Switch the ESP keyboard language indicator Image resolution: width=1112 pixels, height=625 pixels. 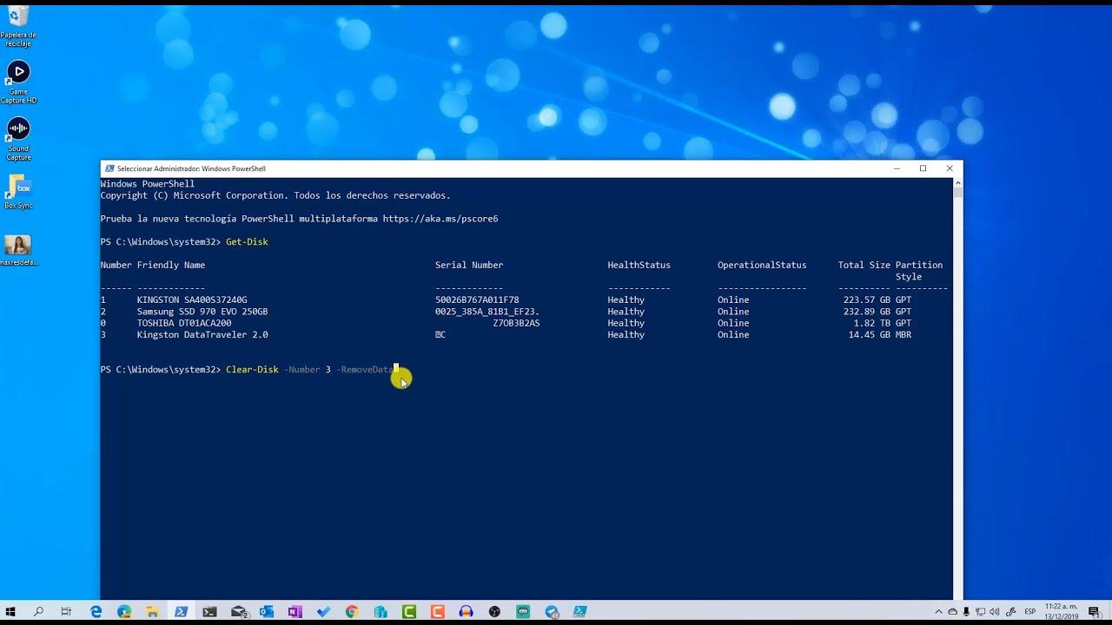point(1030,612)
